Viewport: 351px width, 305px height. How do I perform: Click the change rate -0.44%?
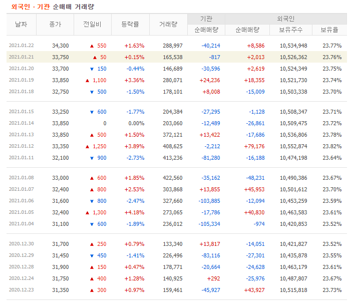click(135, 69)
